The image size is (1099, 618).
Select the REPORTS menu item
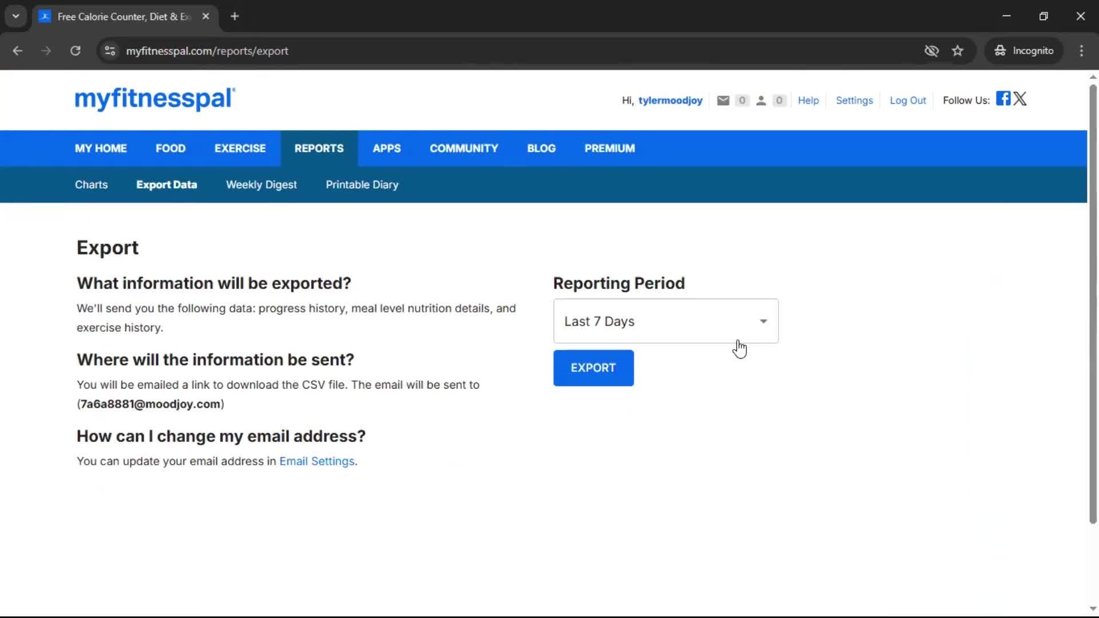pyautogui.click(x=319, y=148)
